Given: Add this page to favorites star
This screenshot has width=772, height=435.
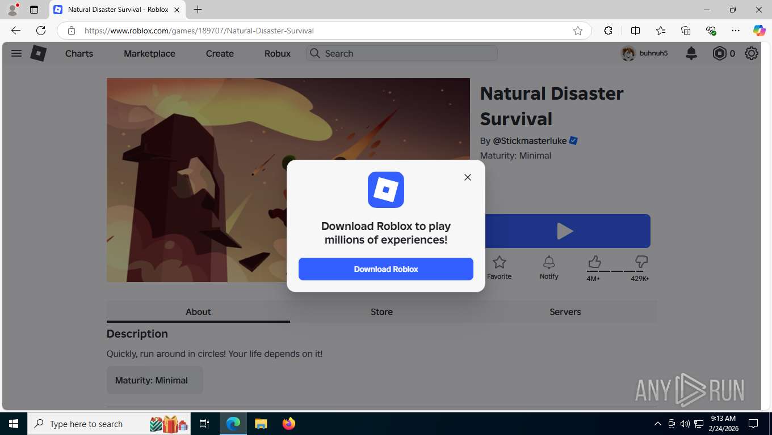Looking at the screenshot, I should [578, 31].
